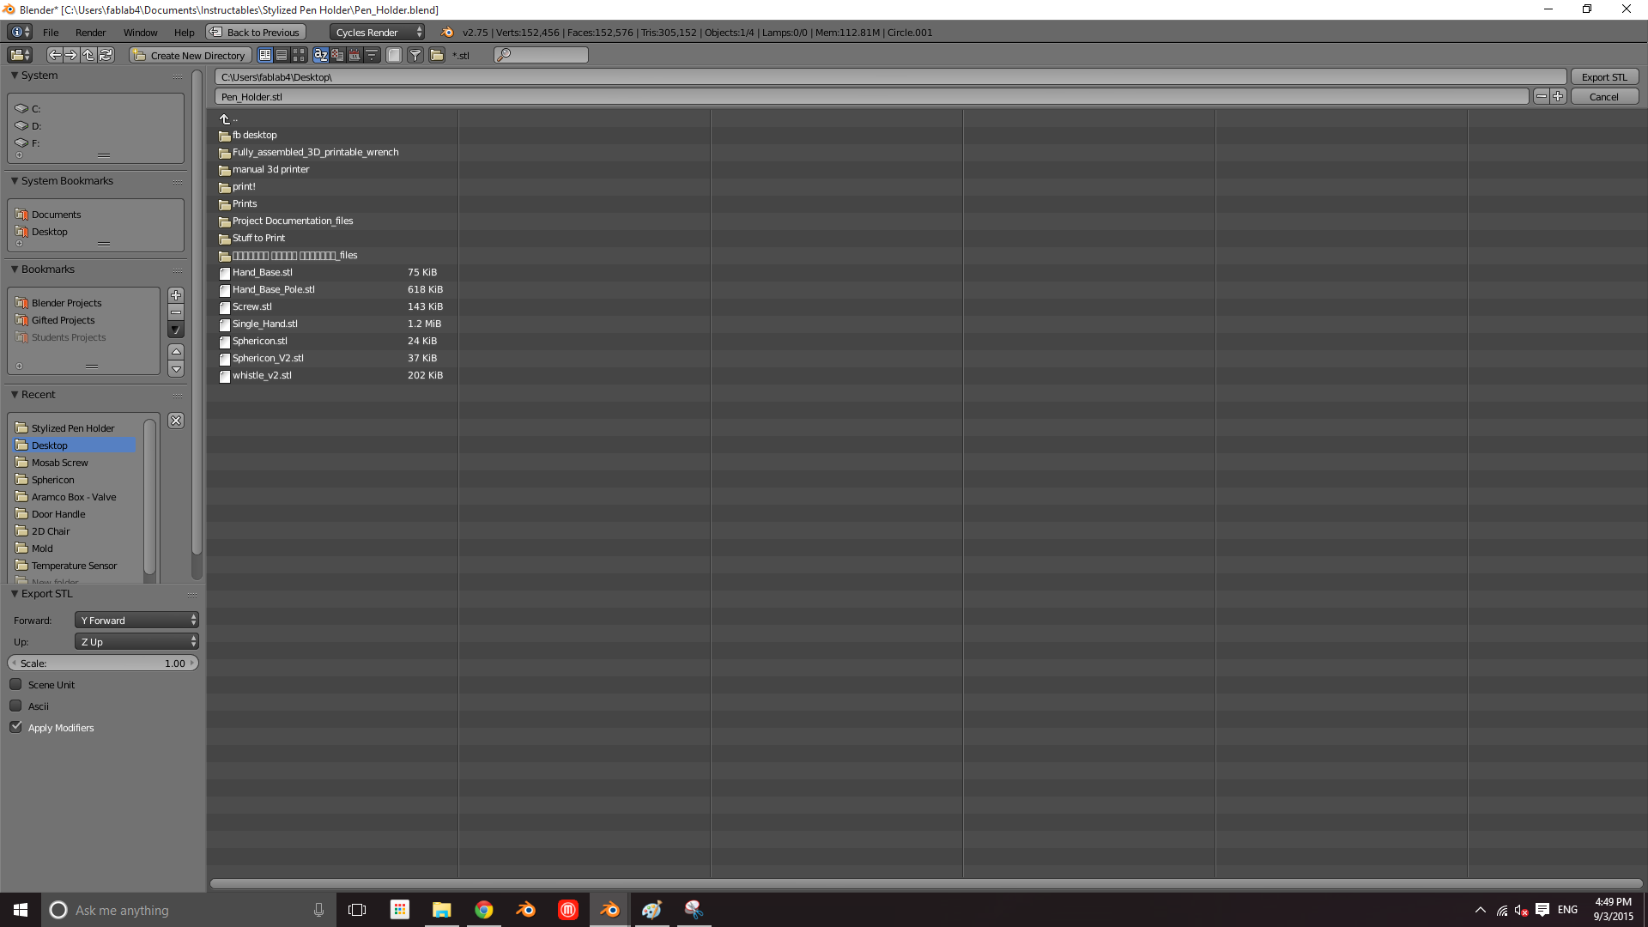1648x927 pixels.
Task: Click Create New Directory button
Action: [x=190, y=55]
